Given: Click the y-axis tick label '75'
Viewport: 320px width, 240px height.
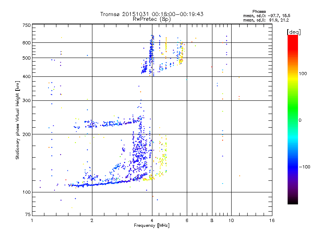Looking at the screenshot, I should (x=28, y=214).
